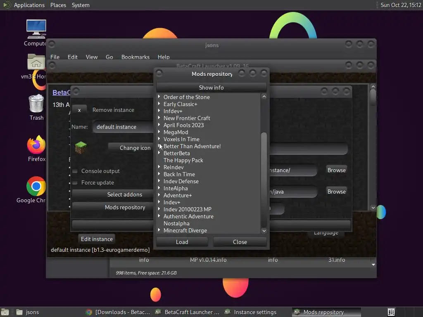
Task: Select Better Than Adventure! in the list
Action: (192, 146)
